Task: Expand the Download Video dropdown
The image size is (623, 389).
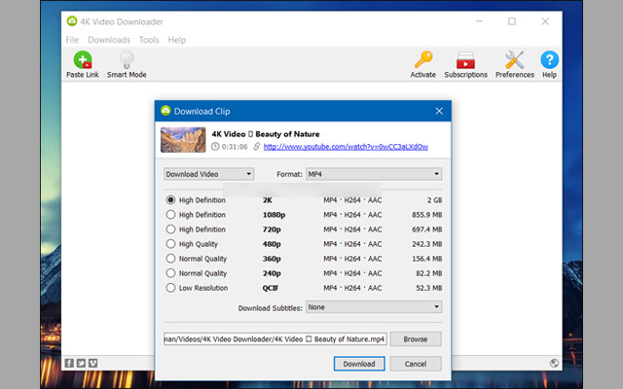Action: tap(208, 174)
